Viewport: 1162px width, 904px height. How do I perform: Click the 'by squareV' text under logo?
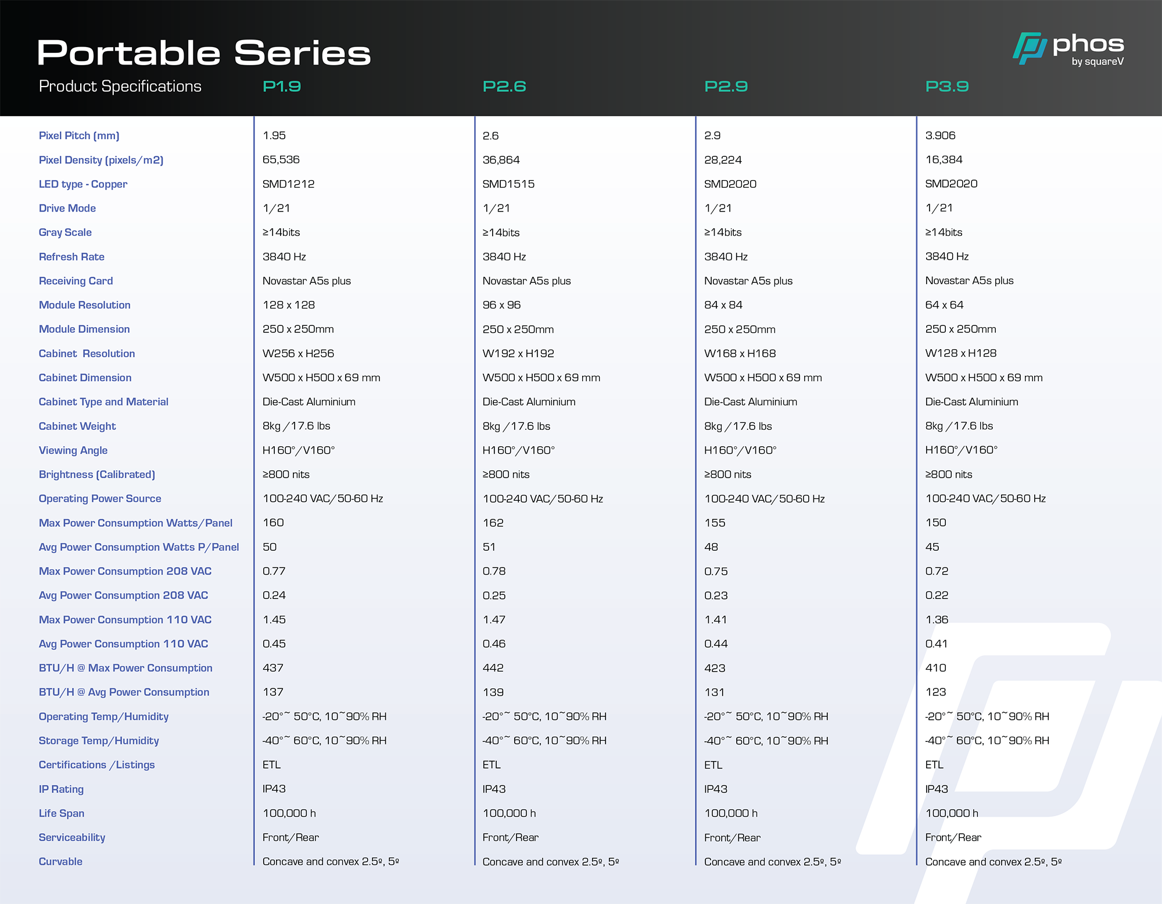click(x=1098, y=62)
